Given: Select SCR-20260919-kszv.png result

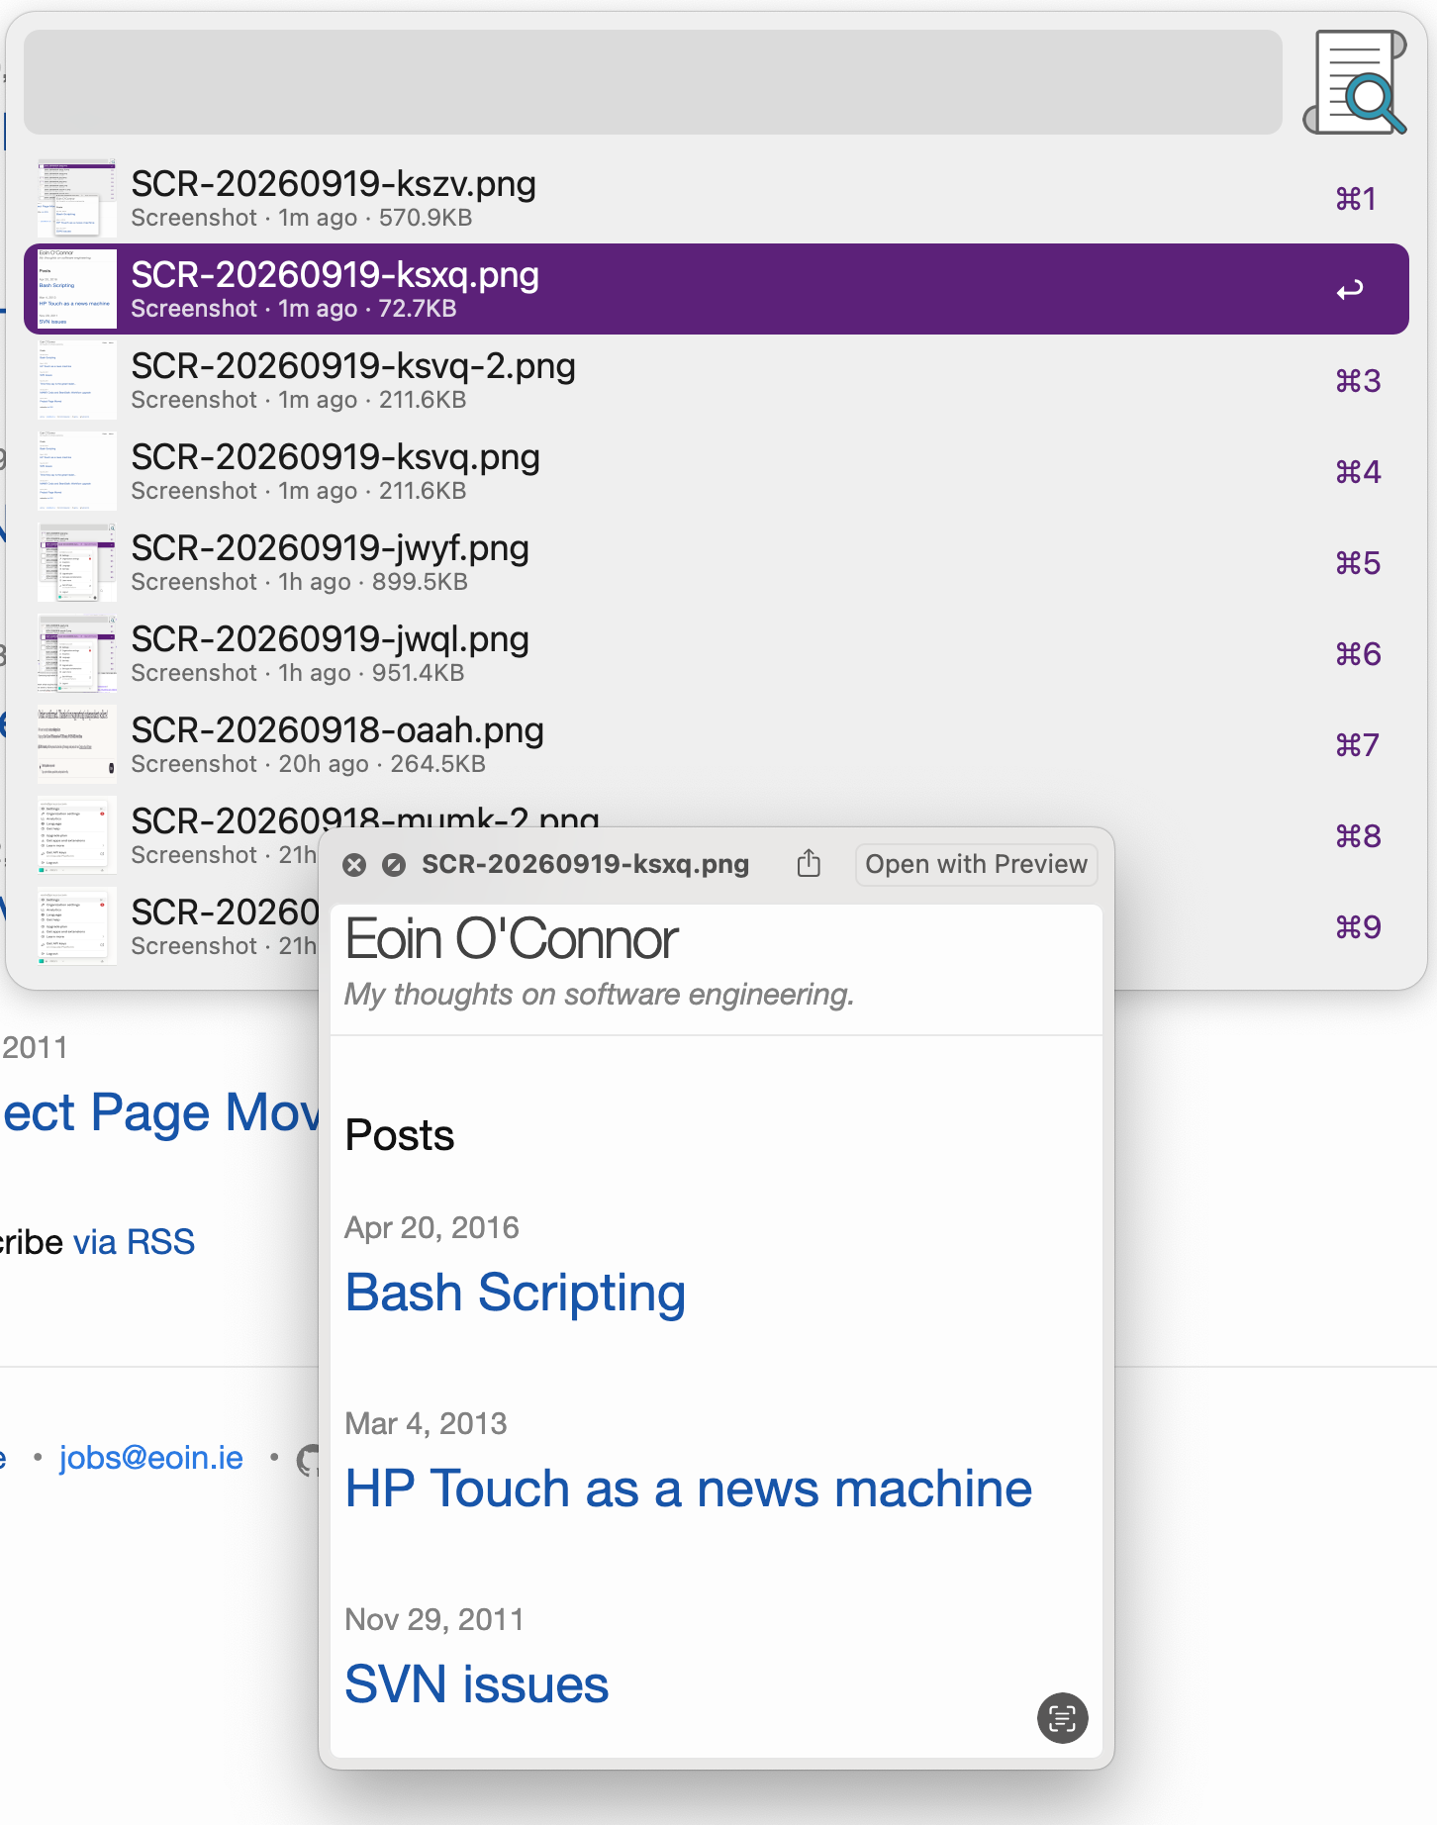Looking at the screenshot, I should (x=717, y=198).
